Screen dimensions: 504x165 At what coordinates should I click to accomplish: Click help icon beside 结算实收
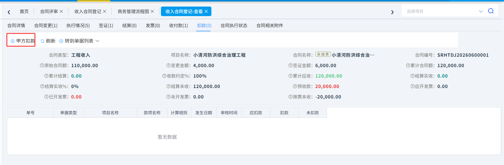(x=413, y=76)
